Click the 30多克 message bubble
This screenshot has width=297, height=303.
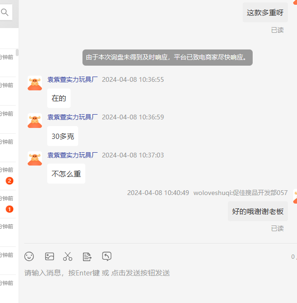[63, 136]
